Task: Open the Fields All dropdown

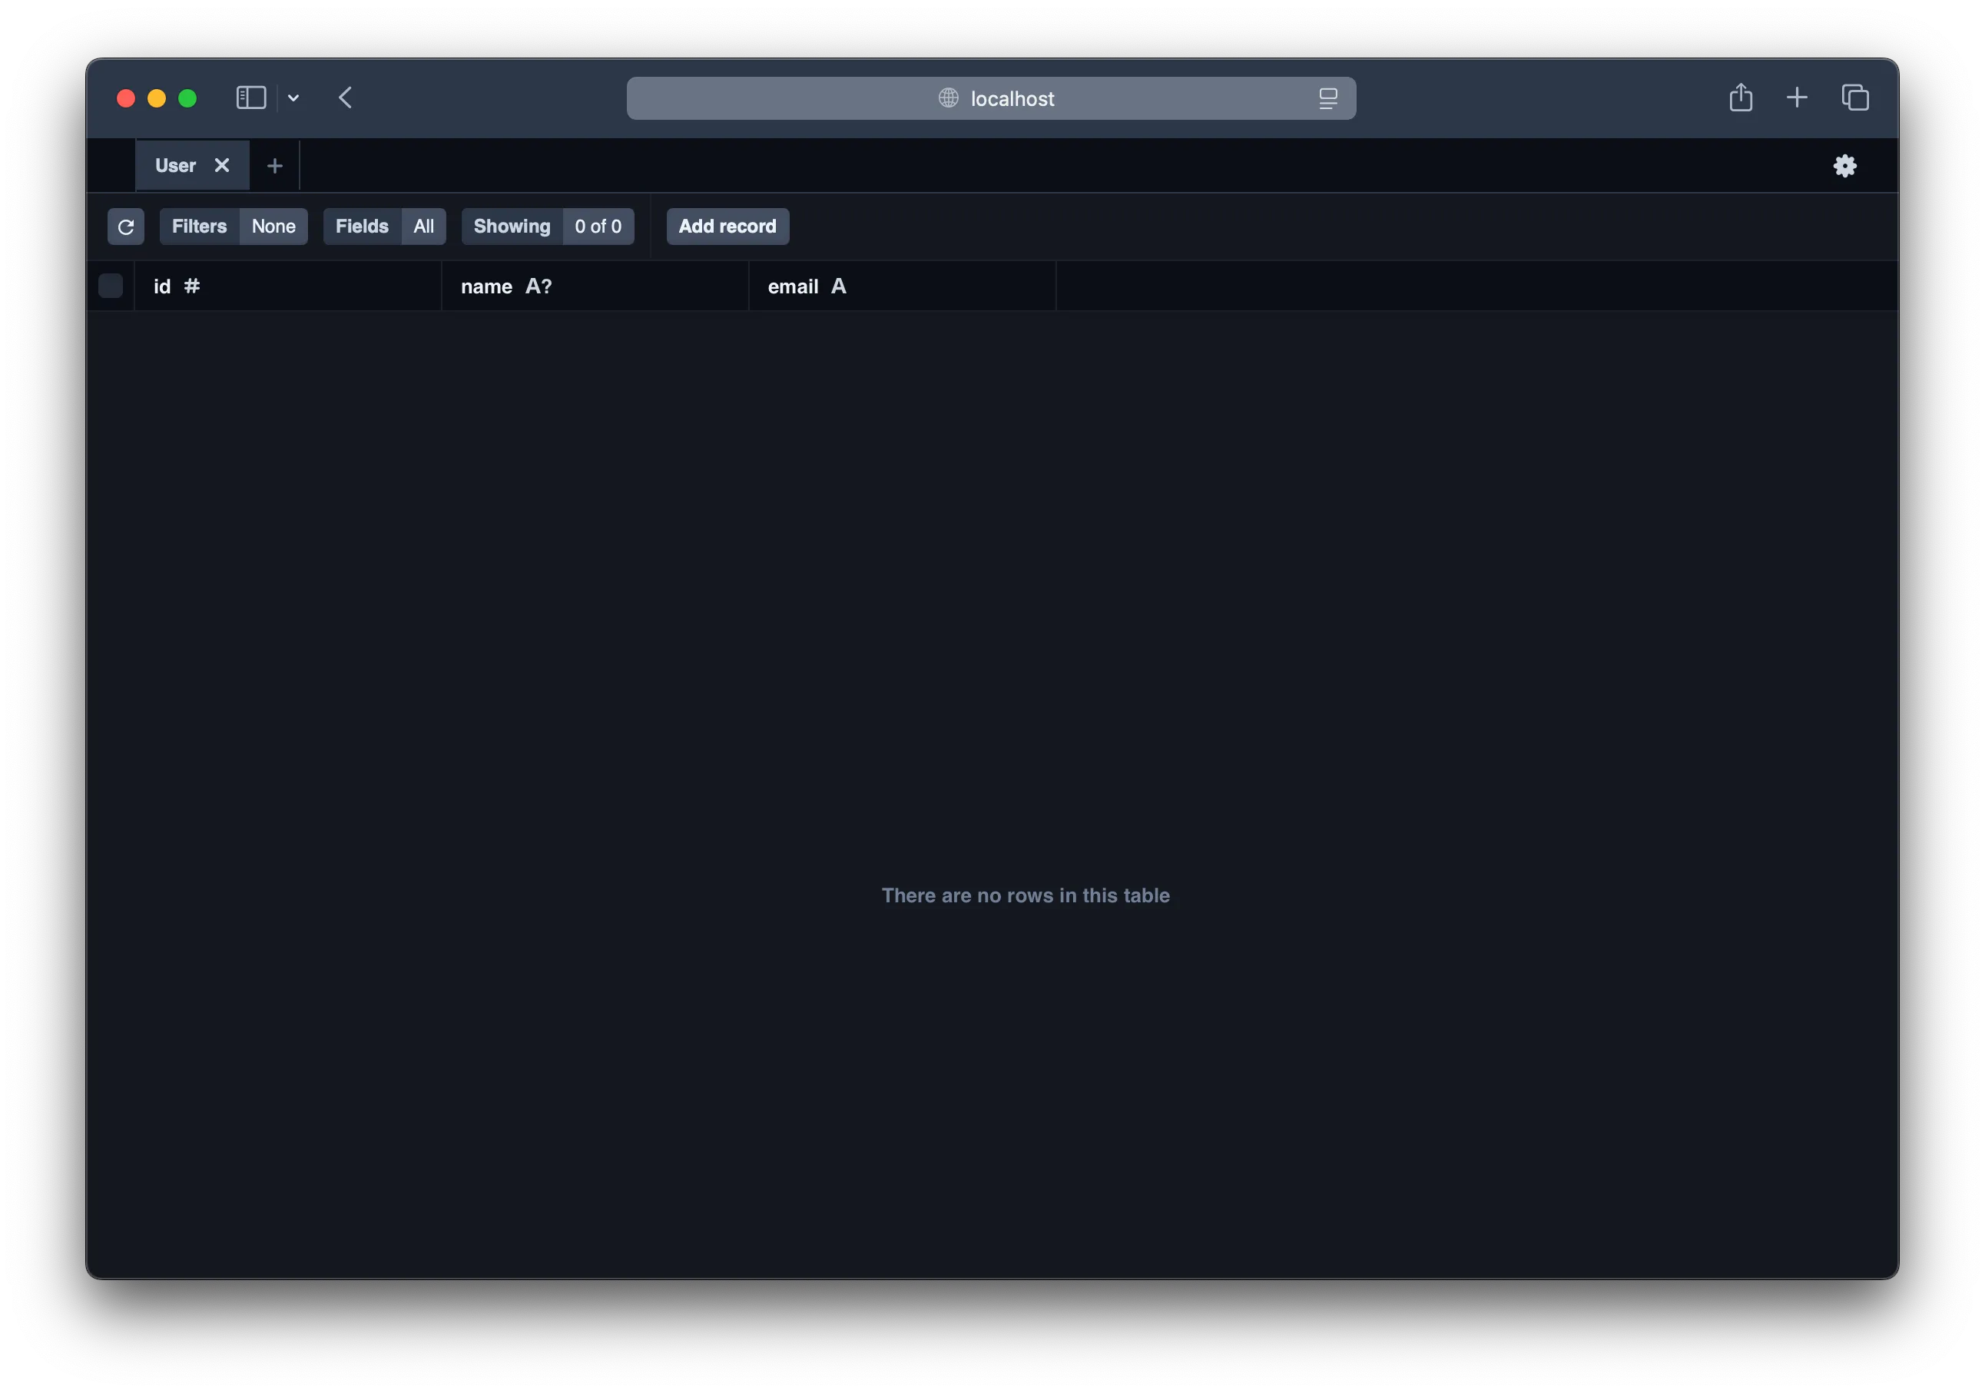Action: point(385,227)
